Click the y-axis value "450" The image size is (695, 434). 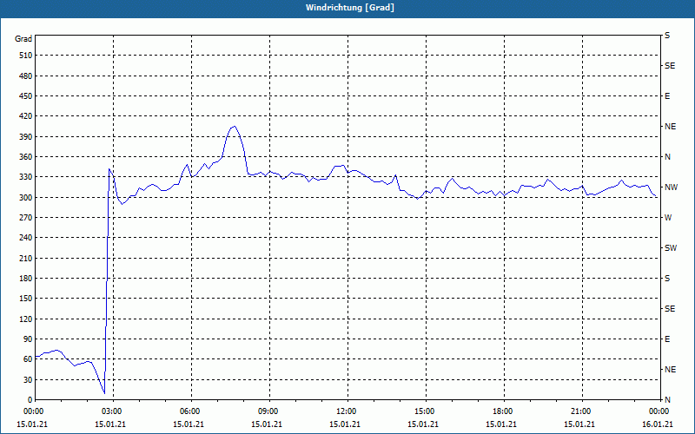tap(26, 96)
